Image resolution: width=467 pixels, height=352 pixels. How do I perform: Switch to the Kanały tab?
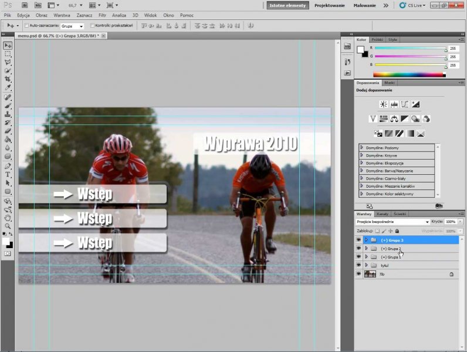tap(383, 214)
